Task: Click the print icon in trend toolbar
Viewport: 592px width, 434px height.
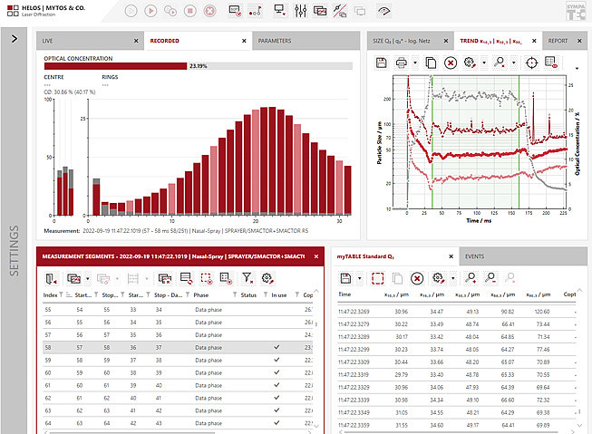Action: click(x=403, y=63)
